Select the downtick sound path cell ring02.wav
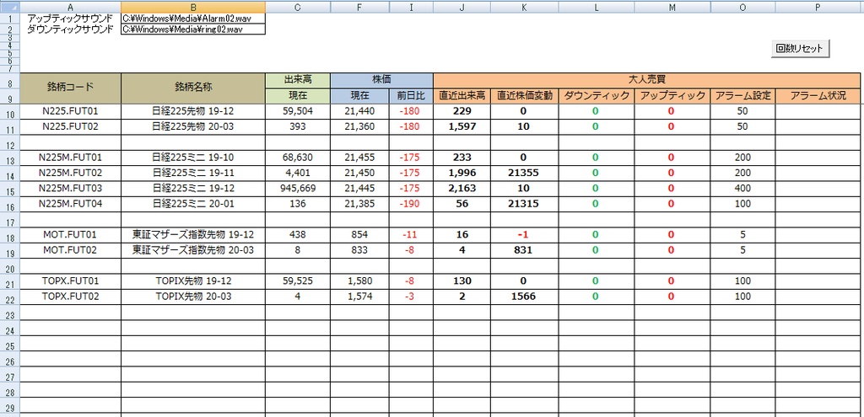Screen dimensions: 864x417 (x=193, y=29)
